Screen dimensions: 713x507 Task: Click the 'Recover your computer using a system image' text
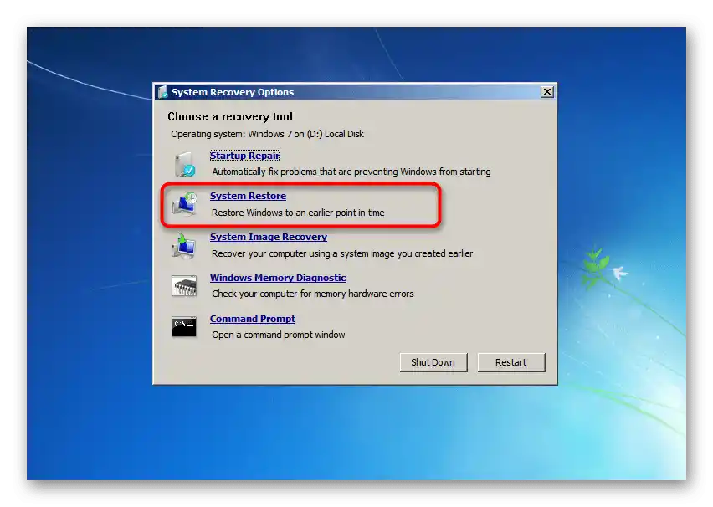pos(342,253)
